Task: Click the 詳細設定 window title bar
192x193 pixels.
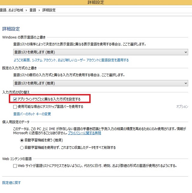Action: pyautogui.click(x=96, y=3)
